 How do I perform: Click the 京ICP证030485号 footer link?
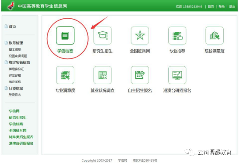click(x=145, y=160)
